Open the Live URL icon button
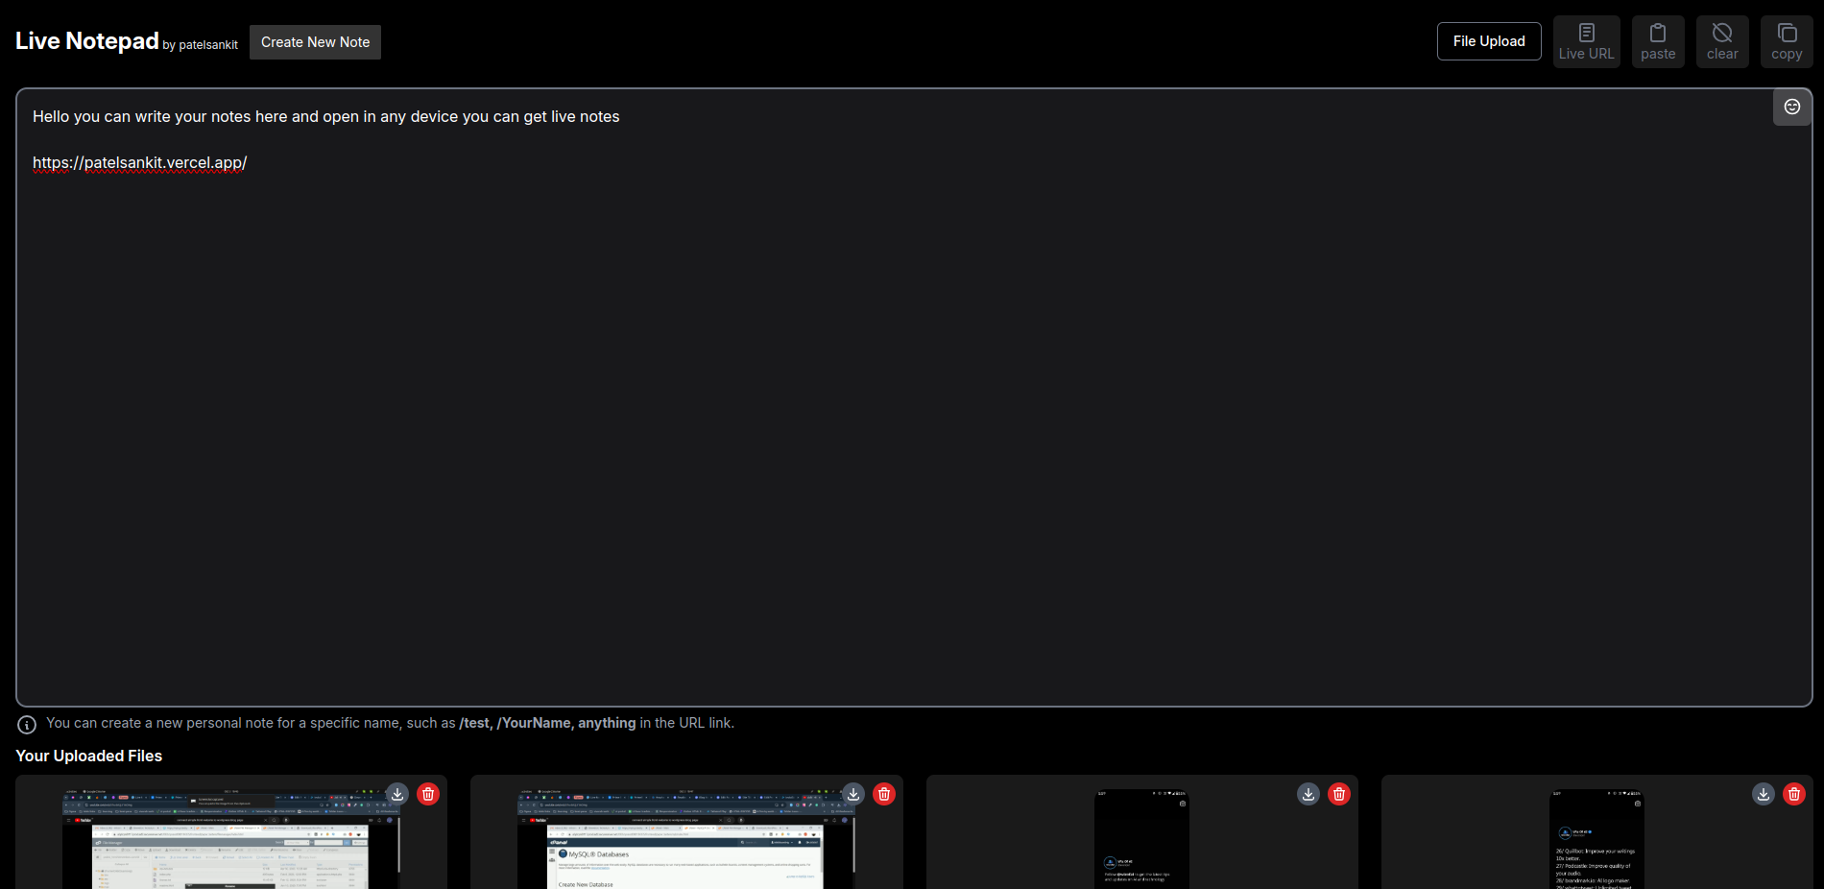The height and width of the screenshot is (889, 1824). [1586, 41]
